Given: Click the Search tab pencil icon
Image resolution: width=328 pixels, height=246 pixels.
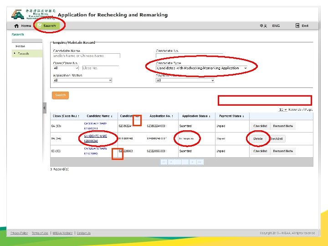Looking at the screenshot, I should (x=40, y=26).
